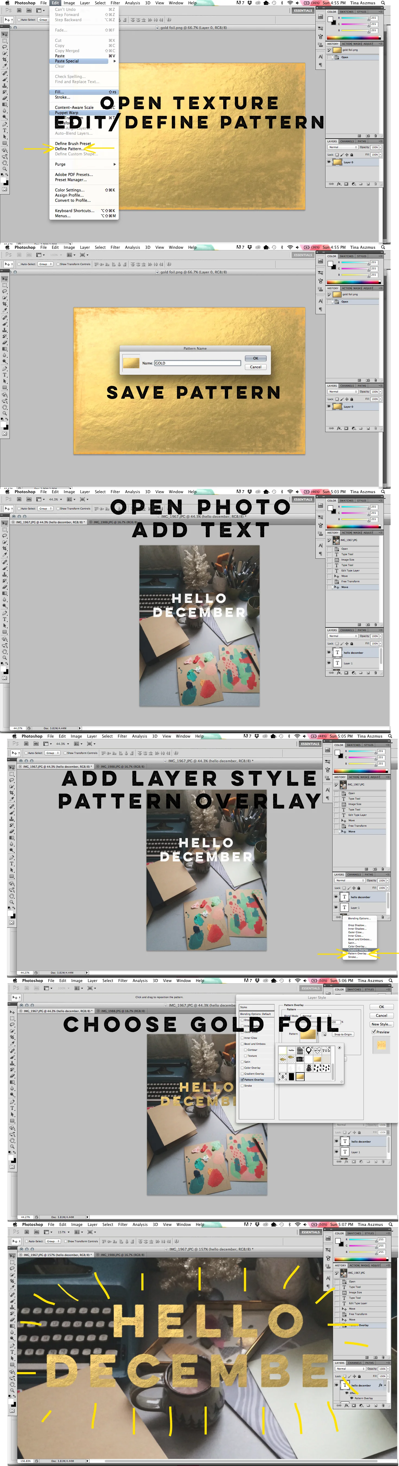Click New Style... in the Layer Style dialog

pyautogui.click(x=381, y=1024)
